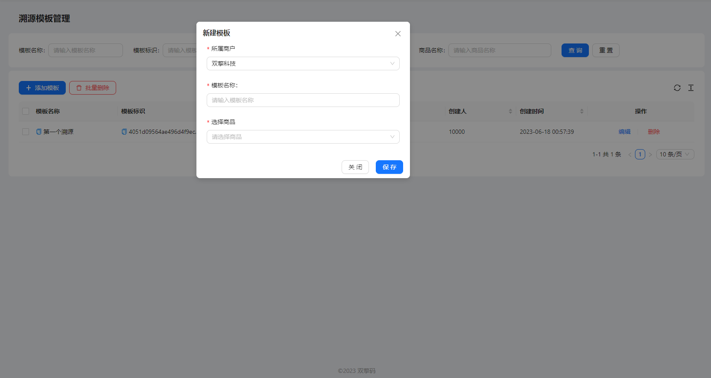Click the 关闭 button

click(355, 167)
